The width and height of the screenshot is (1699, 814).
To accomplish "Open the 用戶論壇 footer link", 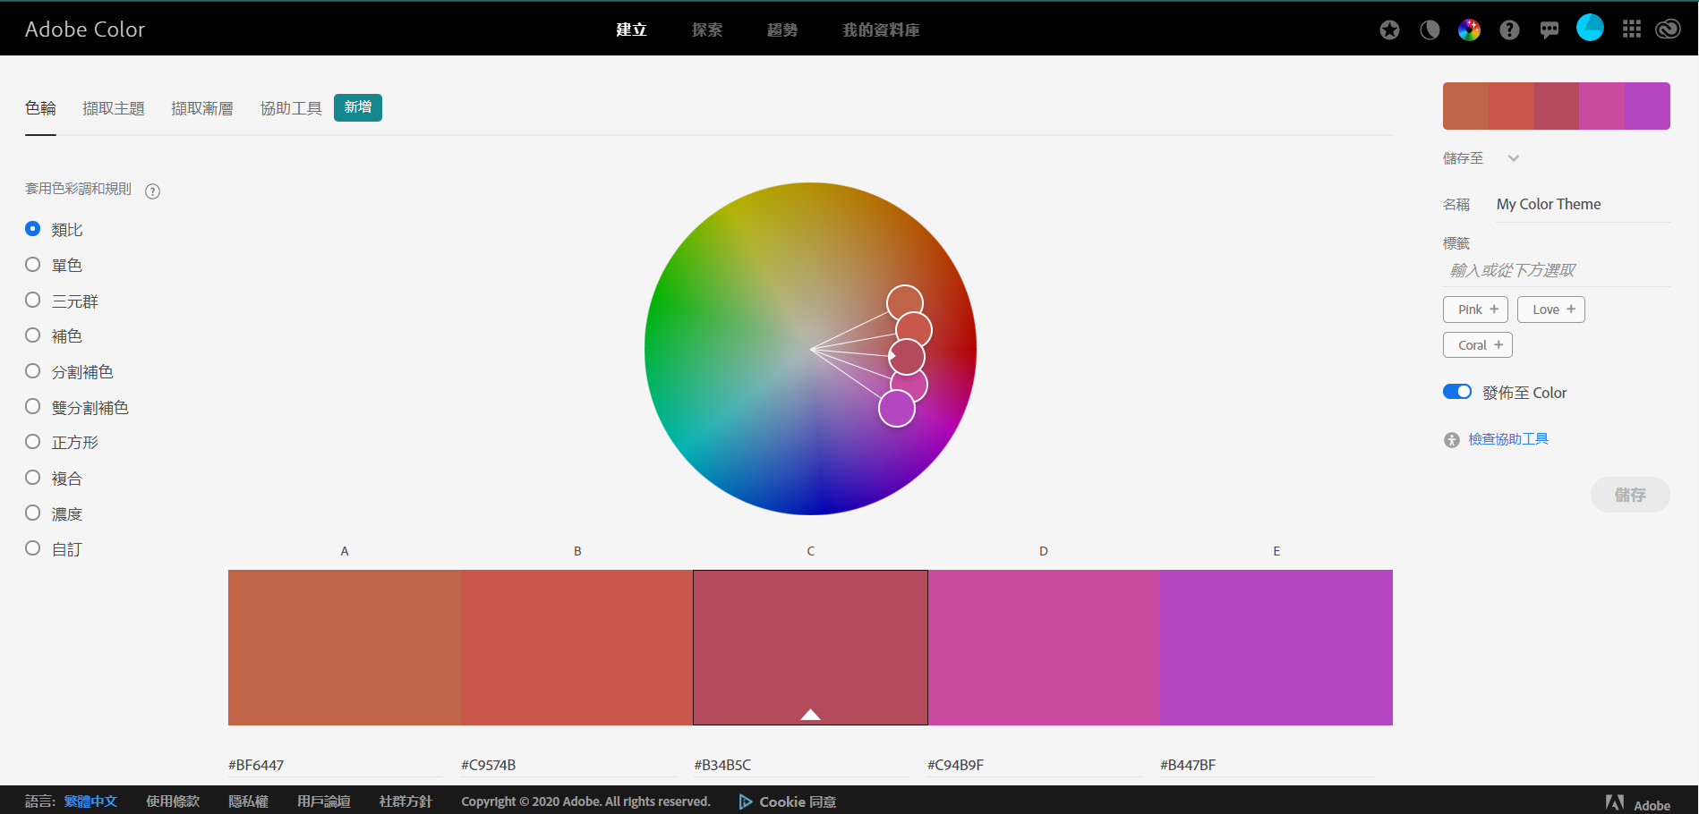I will (323, 801).
